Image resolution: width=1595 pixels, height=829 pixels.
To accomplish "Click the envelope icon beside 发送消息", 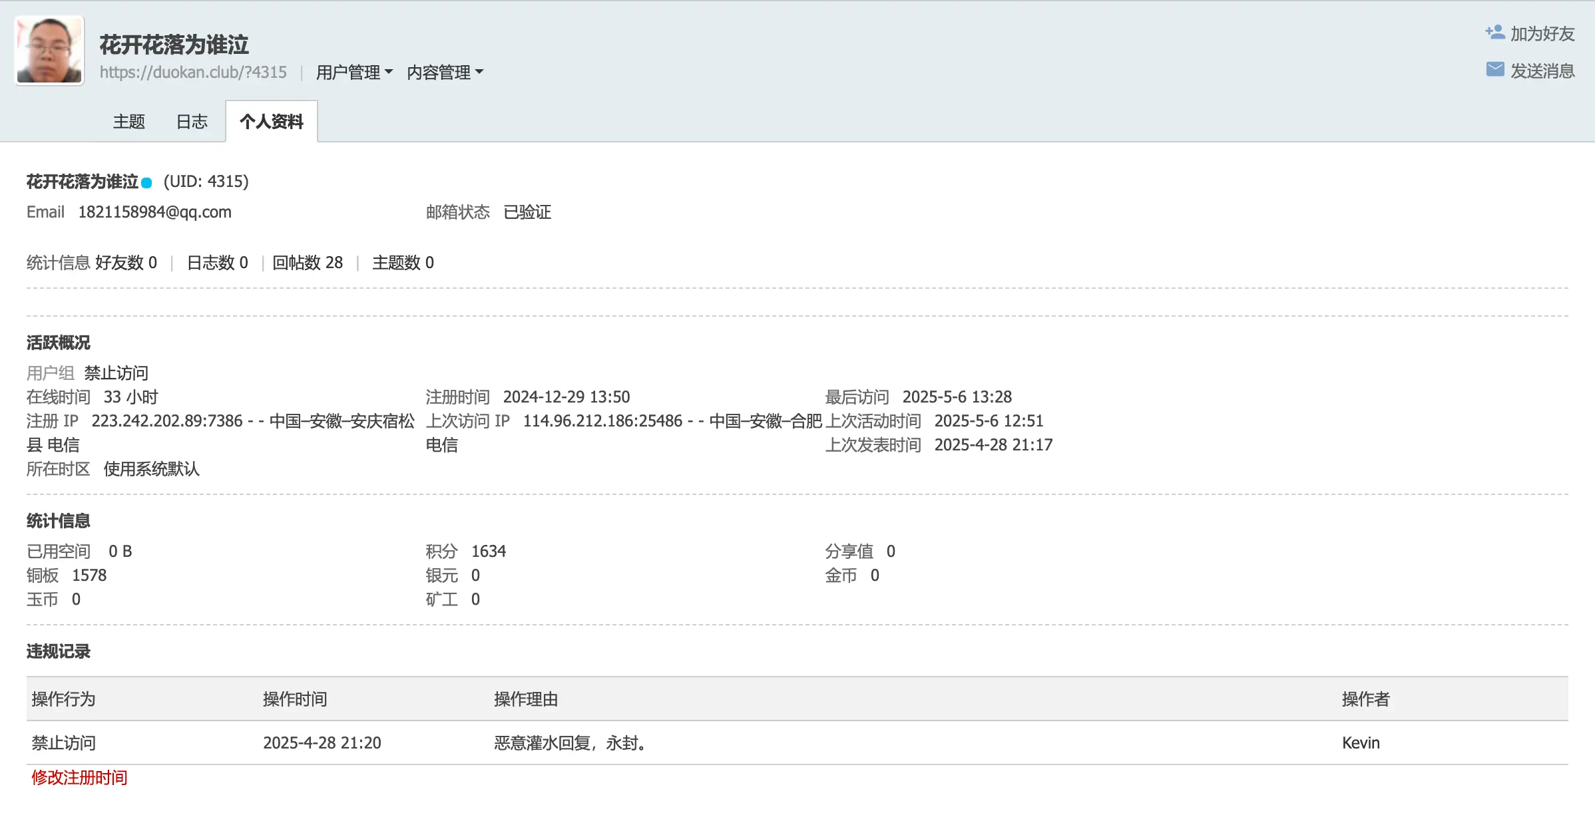I will pos(1496,68).
